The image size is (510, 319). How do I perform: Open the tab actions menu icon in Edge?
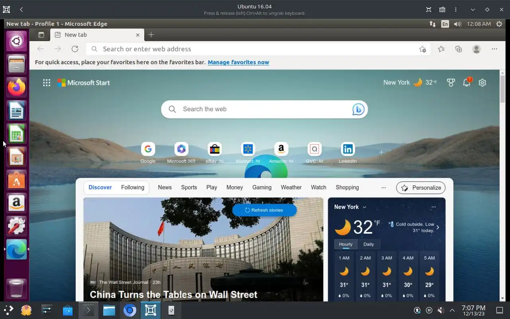pos(41,35)
